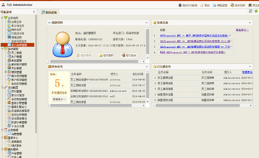
Task: Open 系统日志管理 in the navigation tree
Action: [x=19, y=115]
